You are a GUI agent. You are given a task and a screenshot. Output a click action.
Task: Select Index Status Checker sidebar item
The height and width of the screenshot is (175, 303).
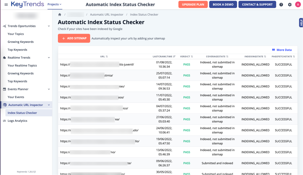click(29, 113)
